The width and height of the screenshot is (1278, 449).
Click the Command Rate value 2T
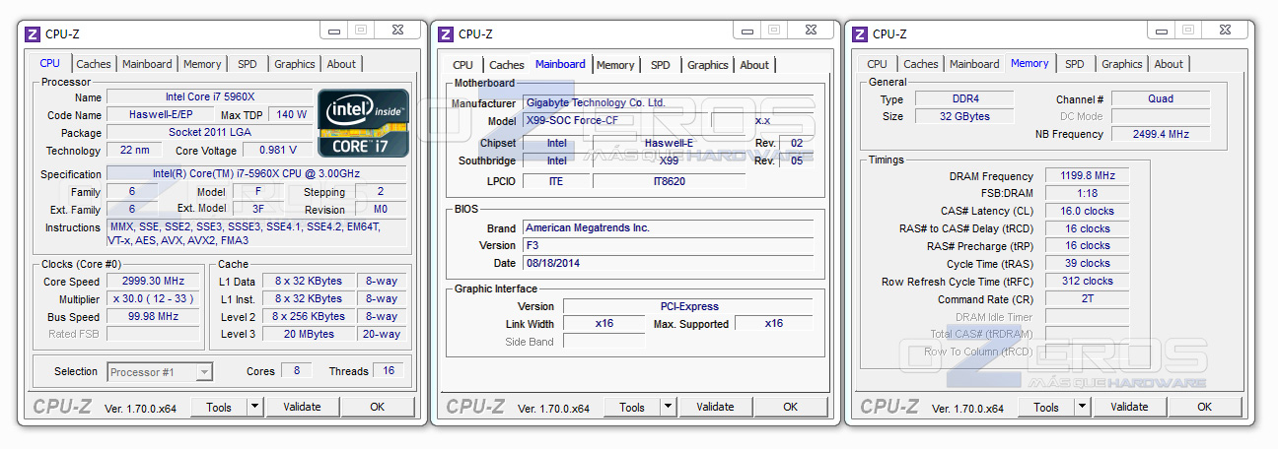tap(1087, 298)
